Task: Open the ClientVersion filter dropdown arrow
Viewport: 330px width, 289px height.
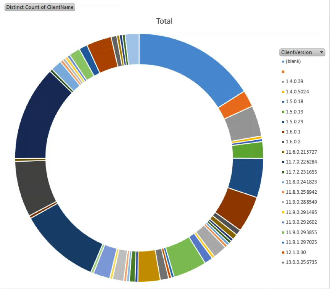Action: click(x=322, y=52)
